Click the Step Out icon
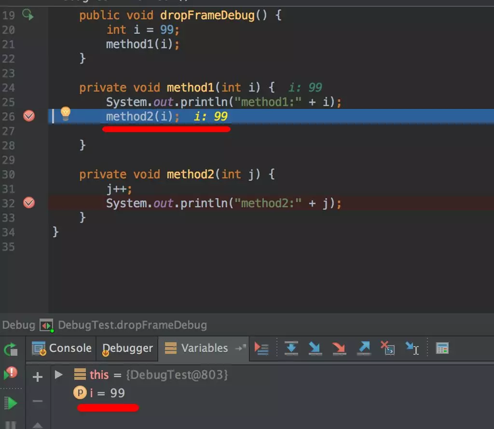 [x=363, y=349]
